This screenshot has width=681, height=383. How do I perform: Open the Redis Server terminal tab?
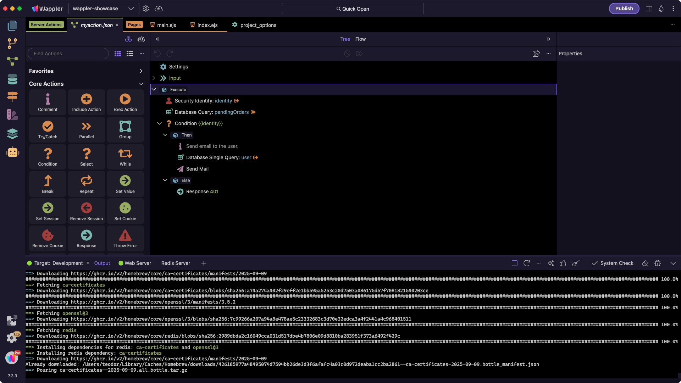(x=176, y=263)
